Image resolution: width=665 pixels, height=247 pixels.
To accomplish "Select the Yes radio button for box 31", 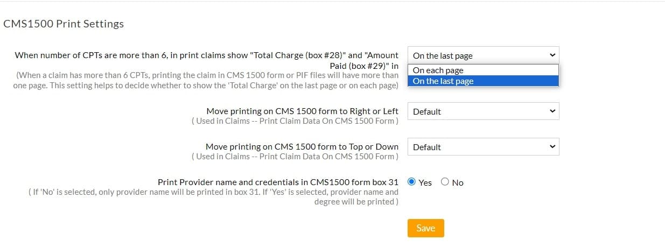I will pos(412,182).
